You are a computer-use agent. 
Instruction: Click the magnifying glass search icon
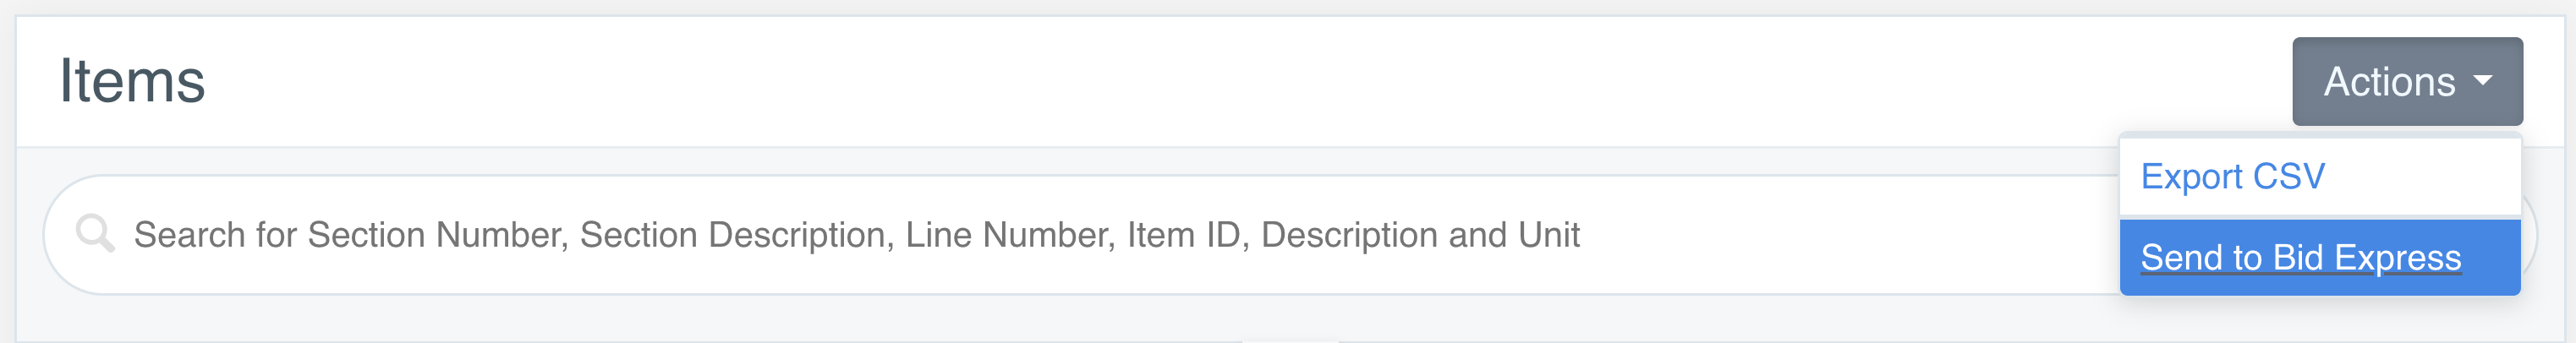95,233
